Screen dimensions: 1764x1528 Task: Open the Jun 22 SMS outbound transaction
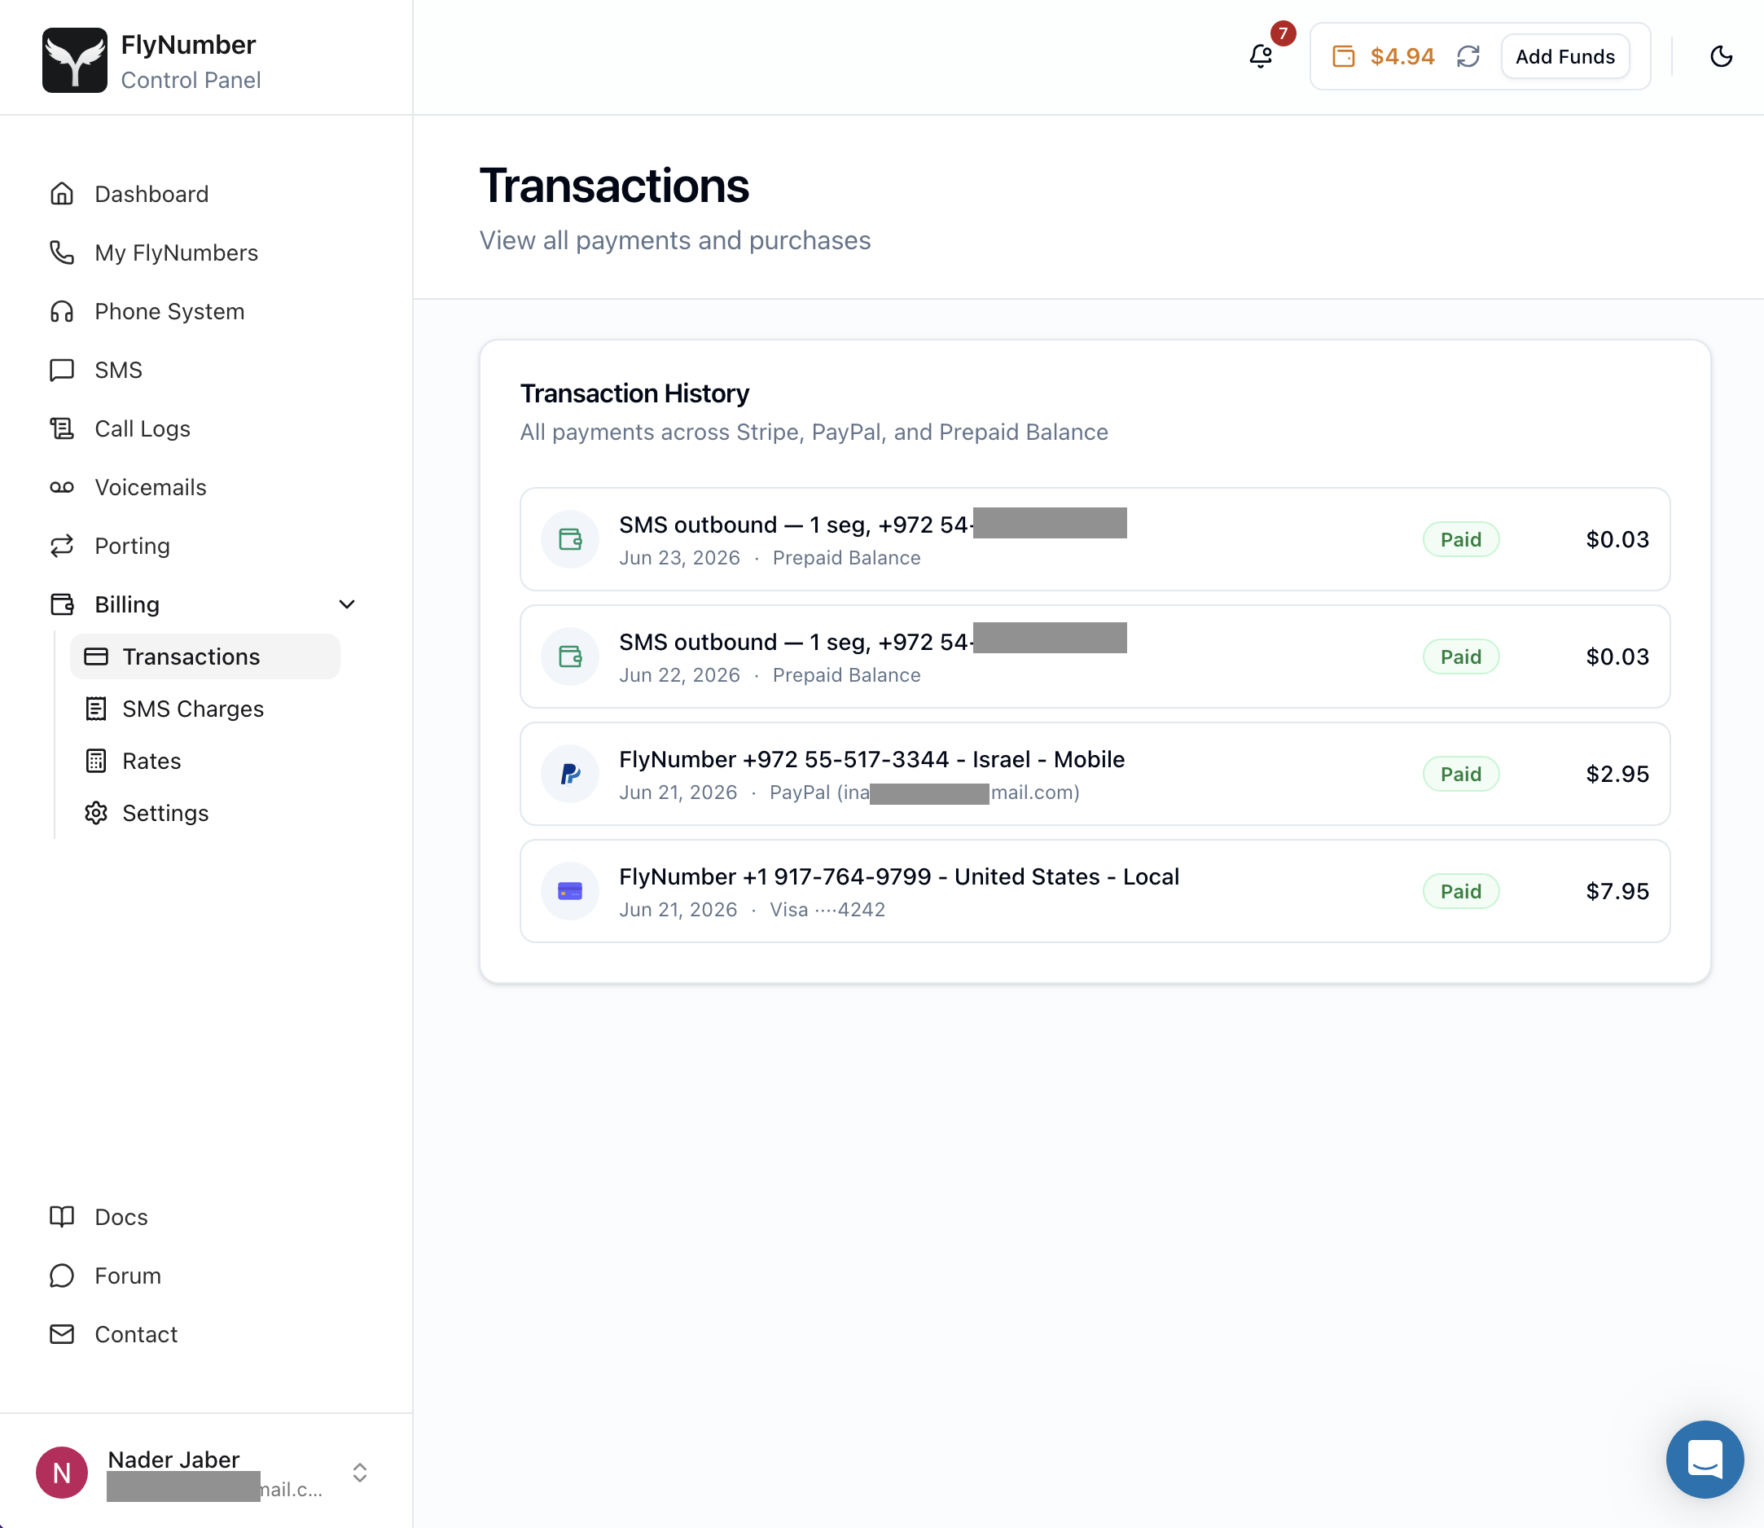pos(1095,656)
